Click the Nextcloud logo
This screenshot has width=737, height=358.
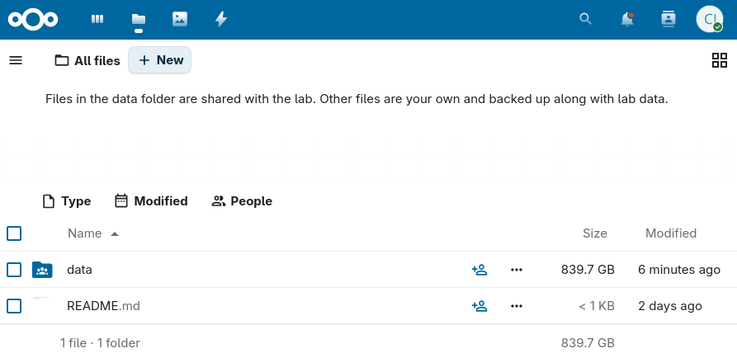click(x=33, y=19)
